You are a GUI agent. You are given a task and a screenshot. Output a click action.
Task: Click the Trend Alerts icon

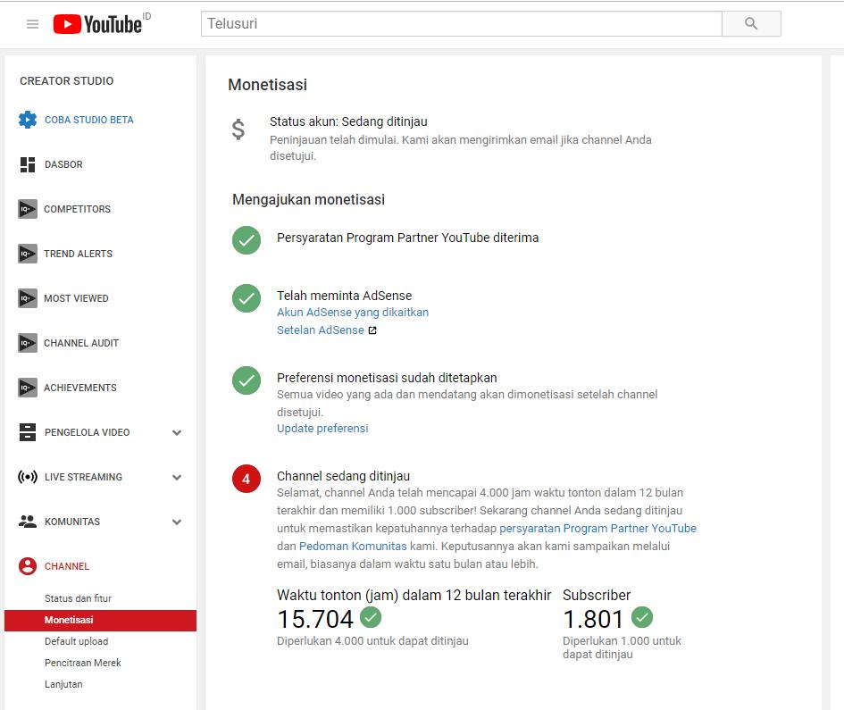(28, 254)
